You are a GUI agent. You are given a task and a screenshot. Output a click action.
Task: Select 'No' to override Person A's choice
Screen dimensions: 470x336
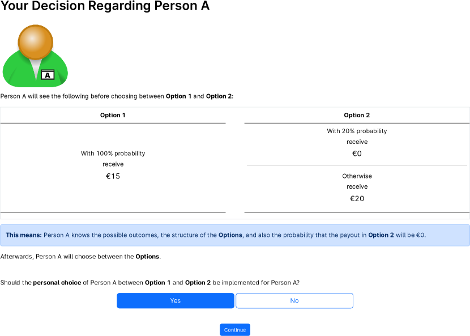pos(294,301)
